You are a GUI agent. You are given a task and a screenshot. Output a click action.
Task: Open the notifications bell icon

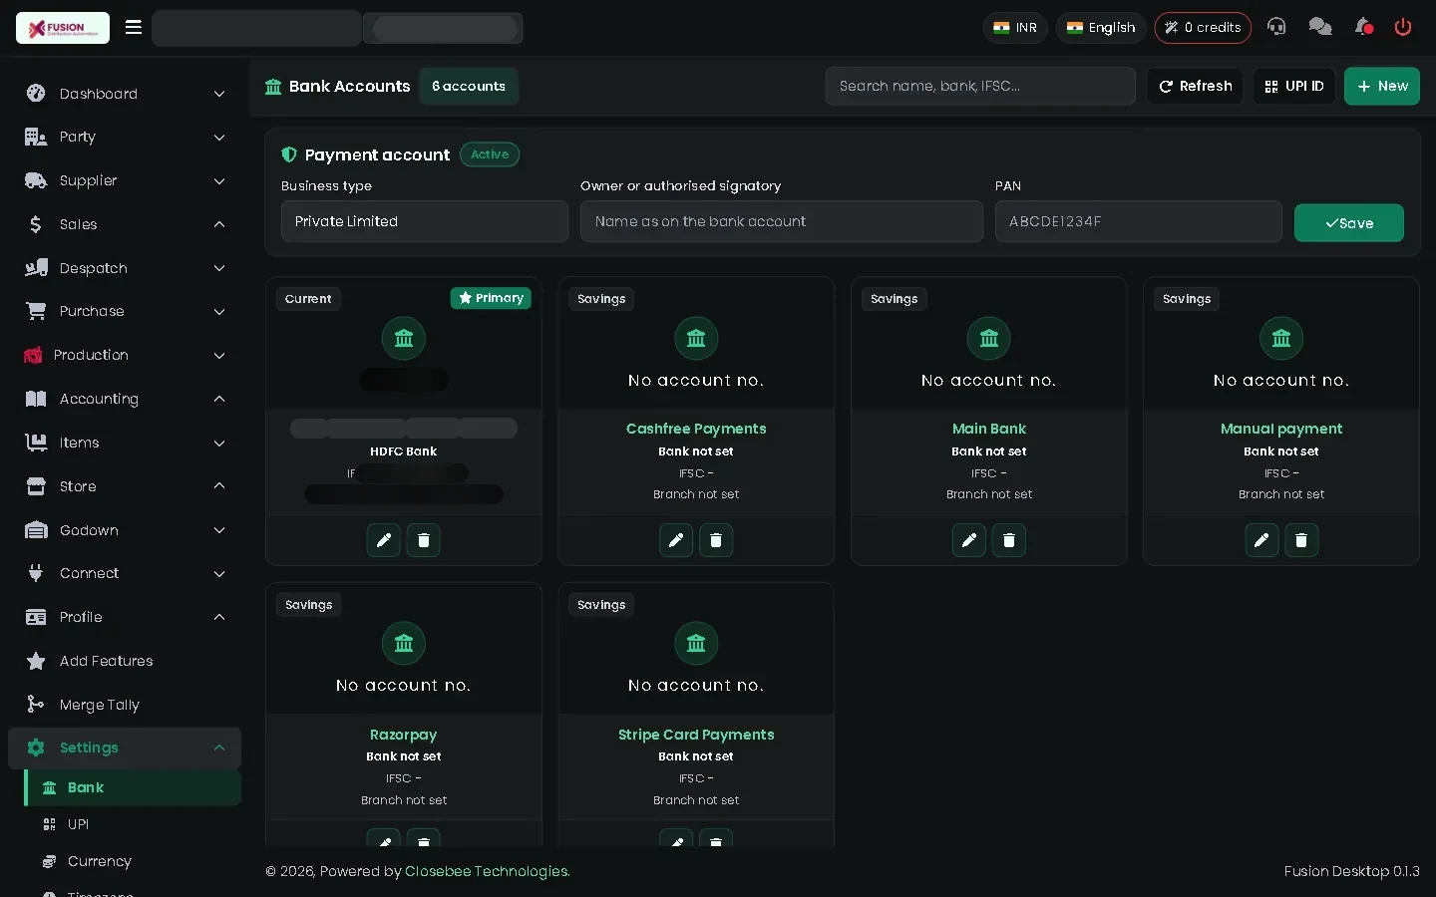[x=1363, y=27]
